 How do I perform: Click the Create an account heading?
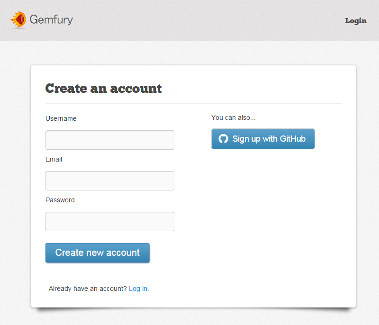[103, 89]
